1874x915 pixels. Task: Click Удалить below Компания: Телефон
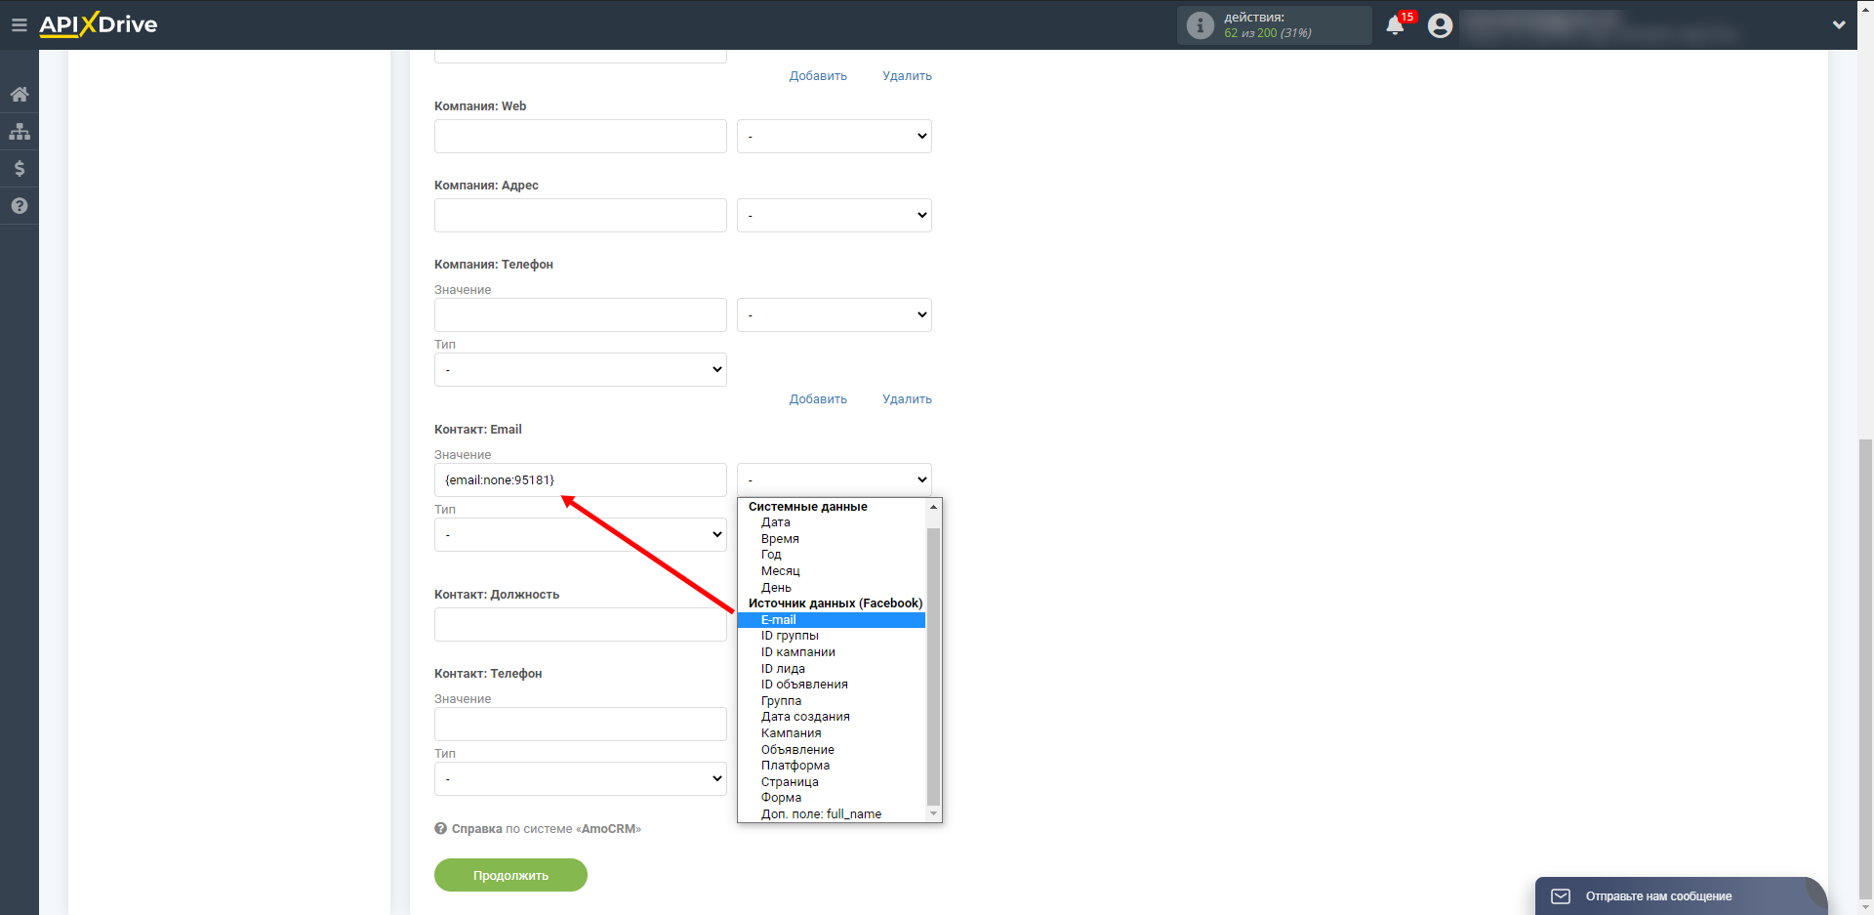pyautogui.click(x=907, y=399)
